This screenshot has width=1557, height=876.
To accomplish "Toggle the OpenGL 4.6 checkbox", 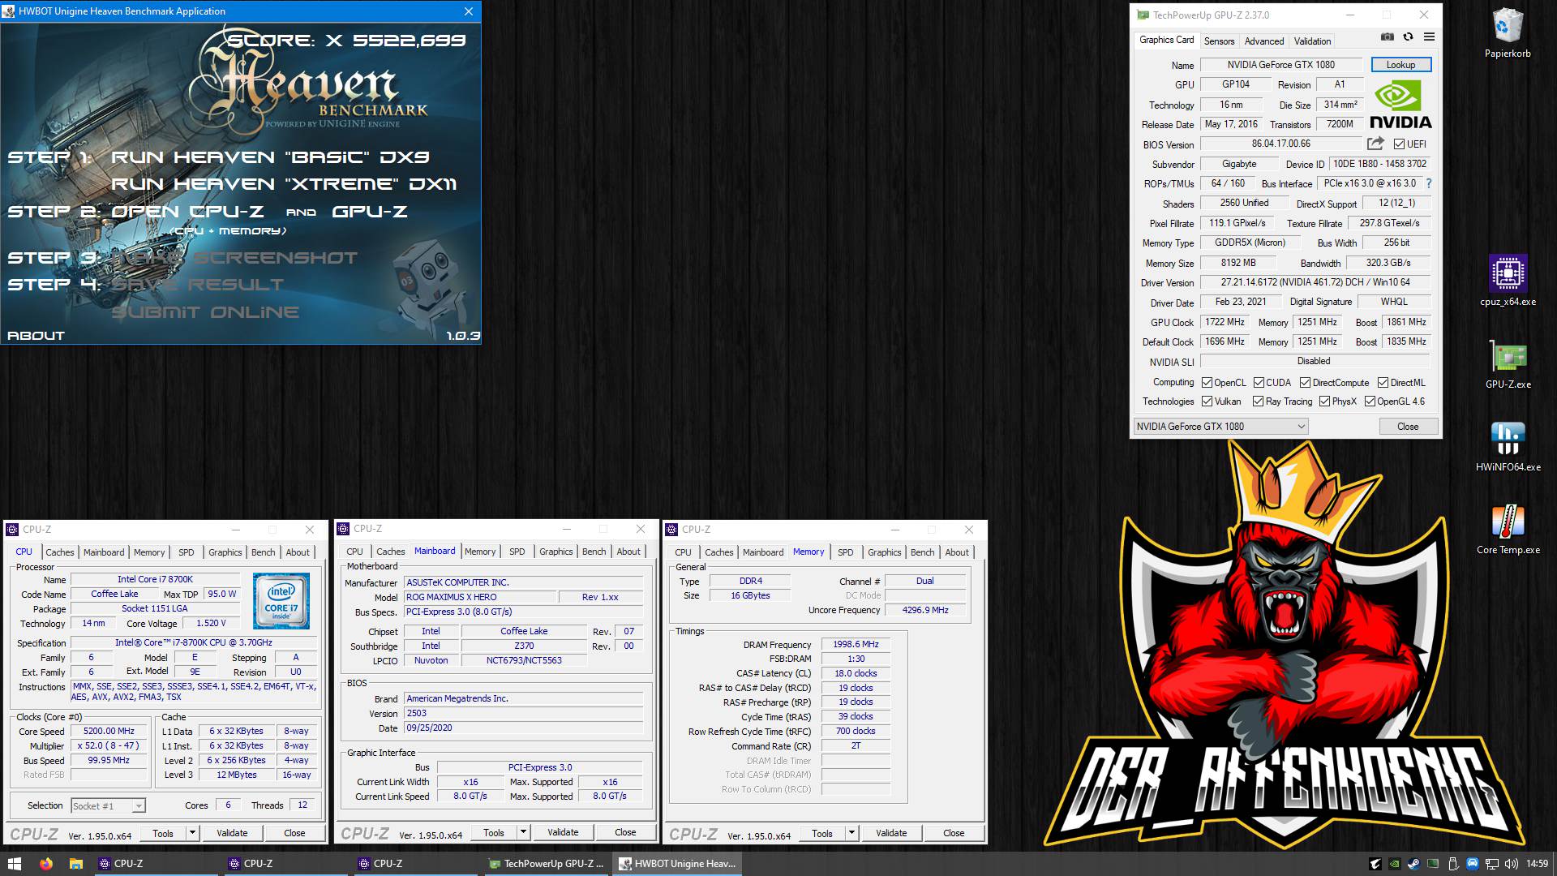I will pos(1370,401).
